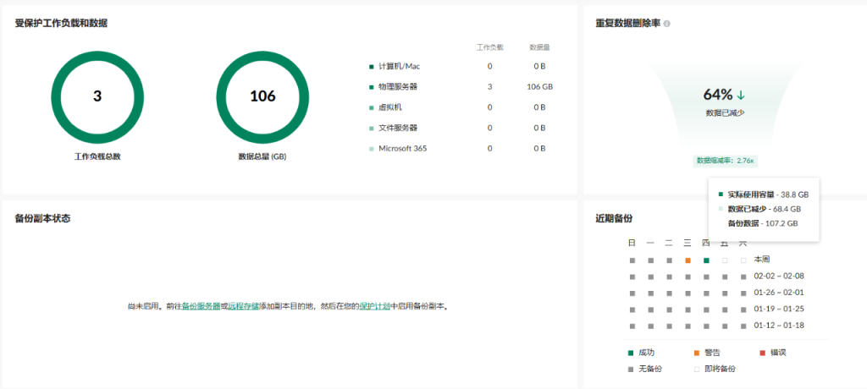Viewport: 867px width, 389px height.
Task: Click the 成功 legend color swatch
Action: [x=631, y=353]
